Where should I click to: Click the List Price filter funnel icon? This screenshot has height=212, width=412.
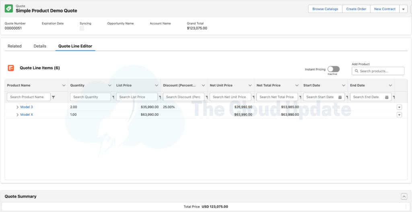click(160, 97)
